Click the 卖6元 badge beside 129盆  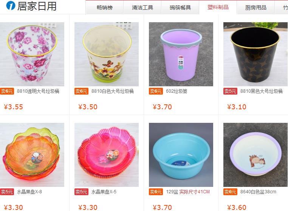coord(156,192)
